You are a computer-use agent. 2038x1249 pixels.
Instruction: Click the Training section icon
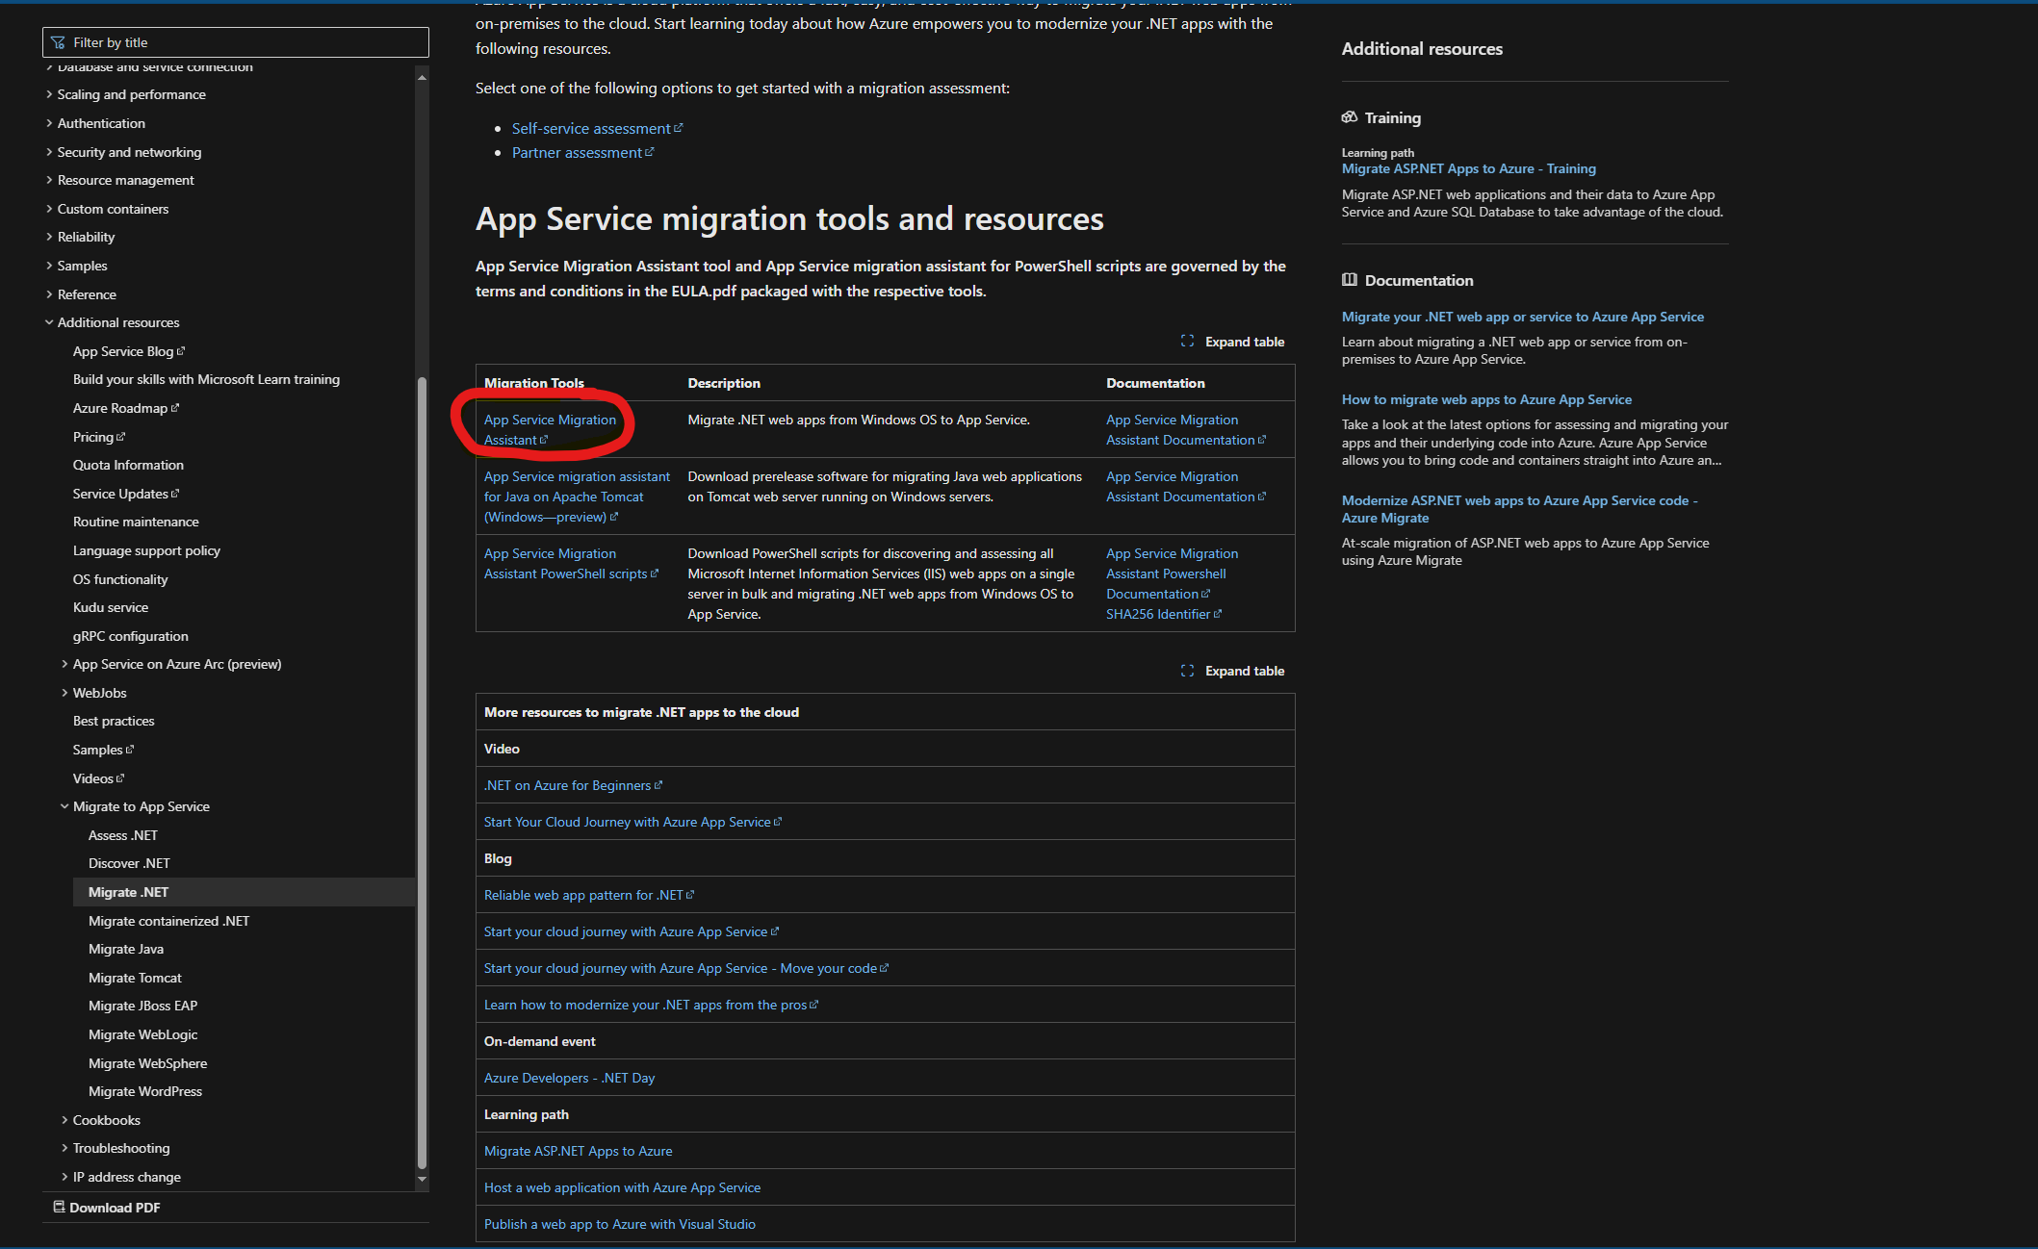click(1350, 117)
